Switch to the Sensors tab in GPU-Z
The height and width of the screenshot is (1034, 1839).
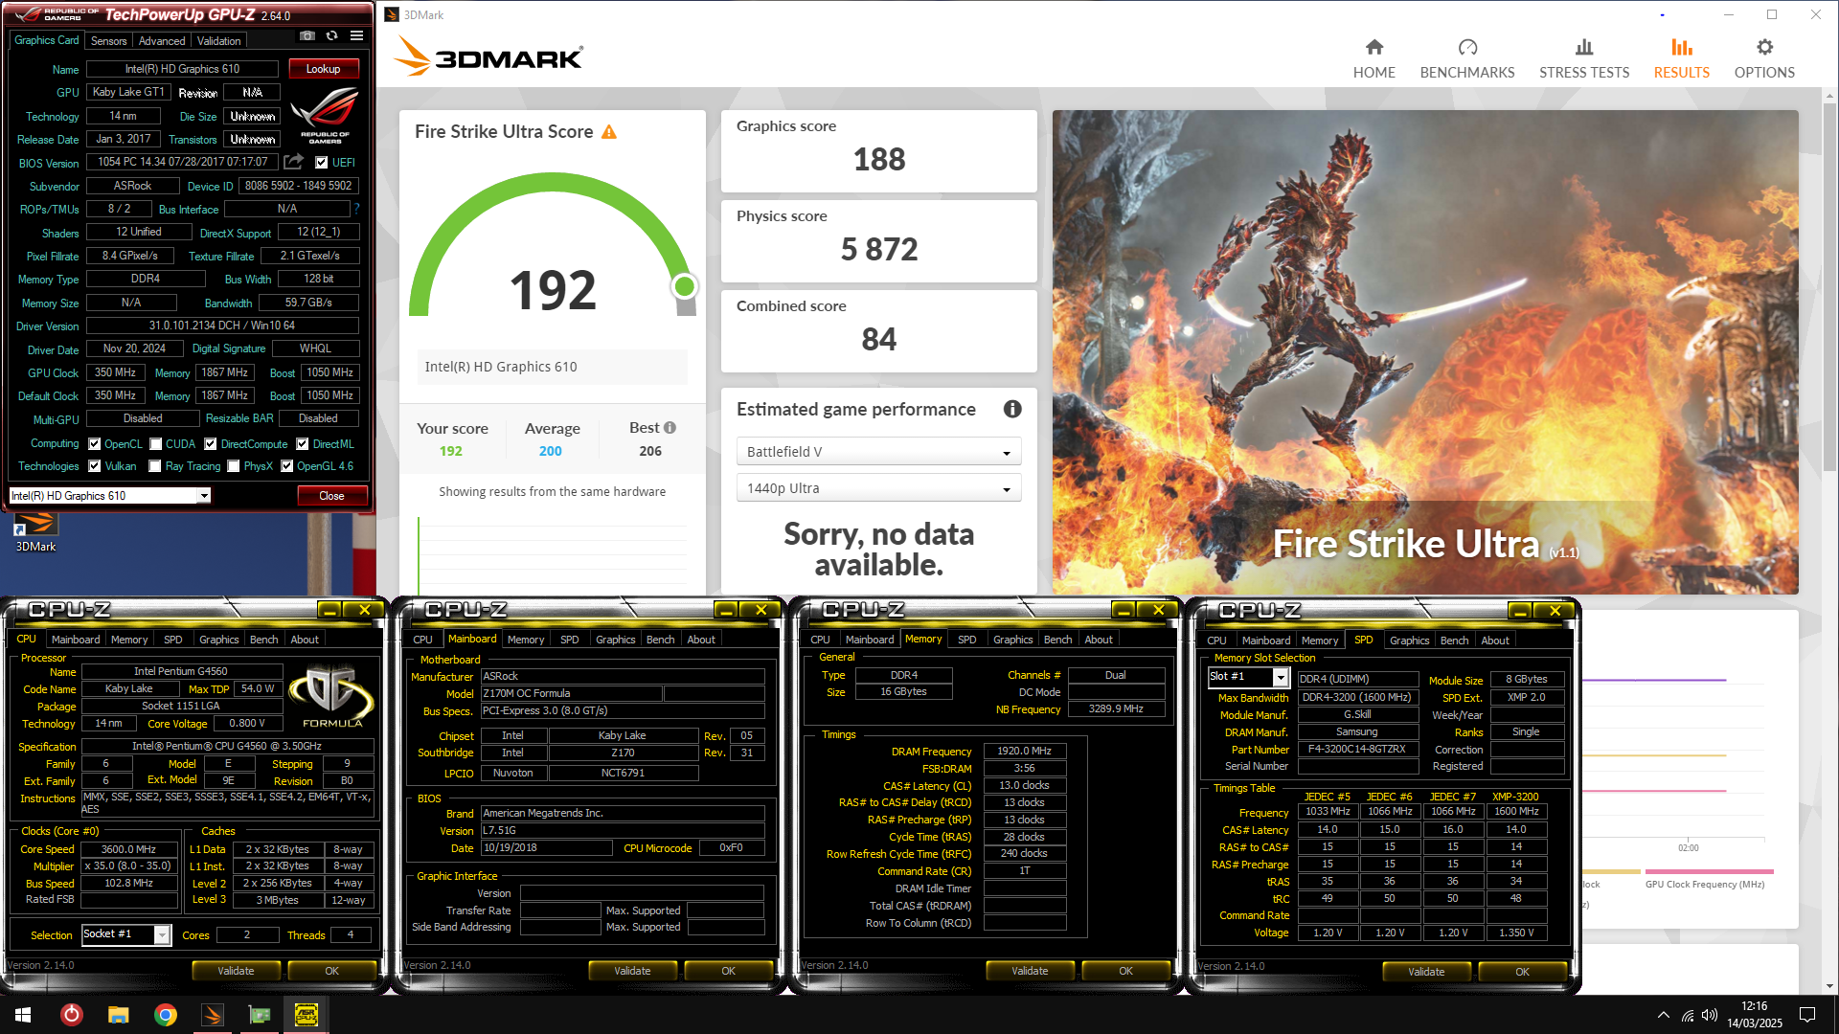point(108,41)
